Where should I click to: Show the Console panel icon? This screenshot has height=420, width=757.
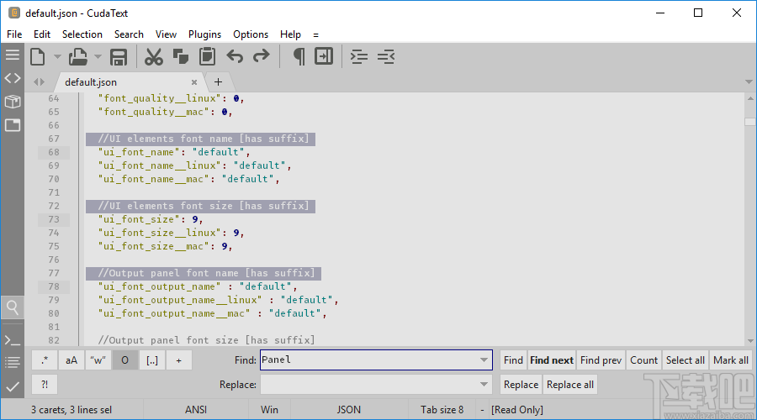click(12, 340)
